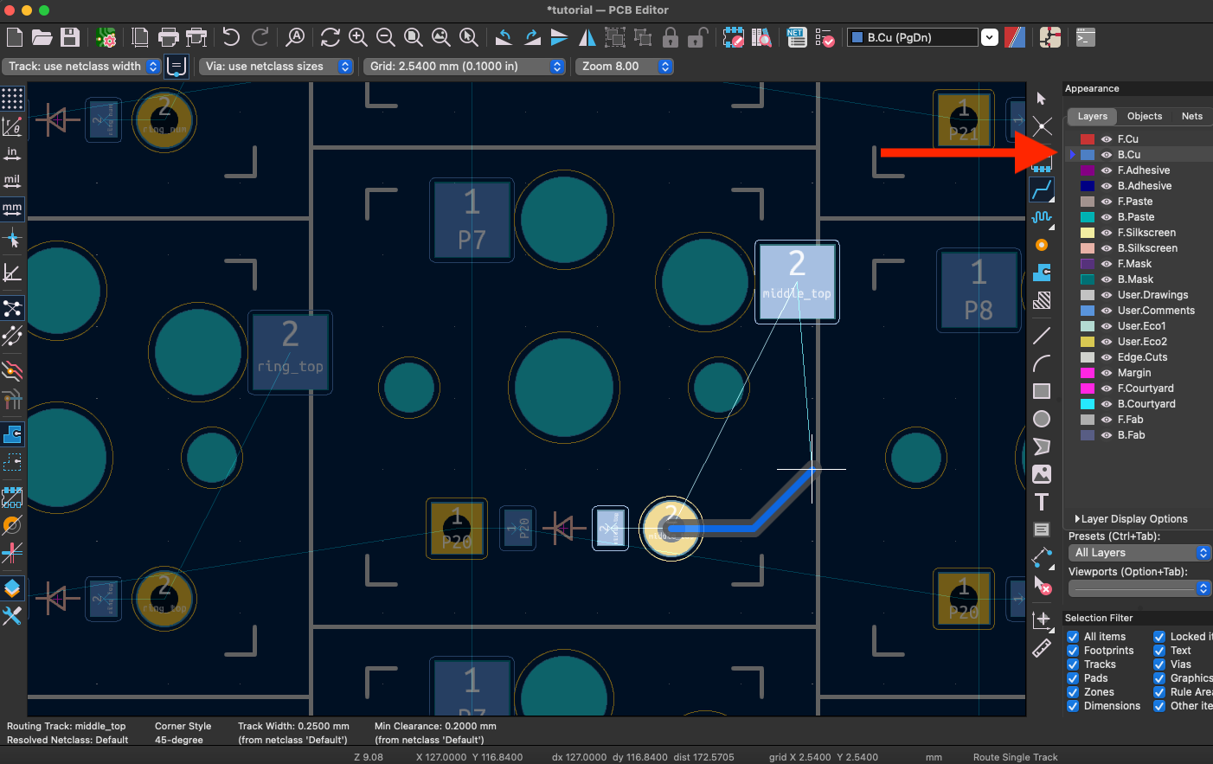Screen dimensions: 1213x764
Task: Uncheck Zones in Selection Filter
Action: pyautogui.click(x=1073, y=691)
